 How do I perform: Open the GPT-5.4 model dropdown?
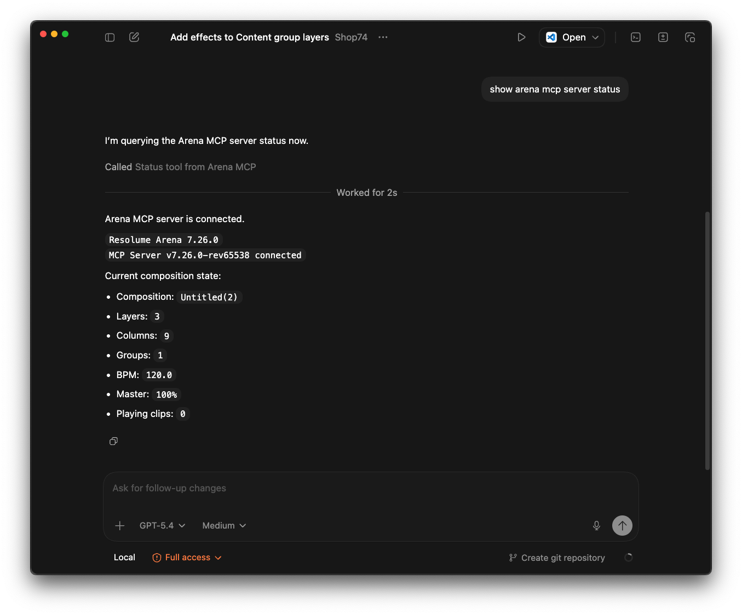click(x=162, y=526)
